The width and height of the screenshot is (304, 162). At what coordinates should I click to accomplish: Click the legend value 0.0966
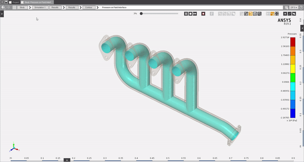[x=286, y=82]
